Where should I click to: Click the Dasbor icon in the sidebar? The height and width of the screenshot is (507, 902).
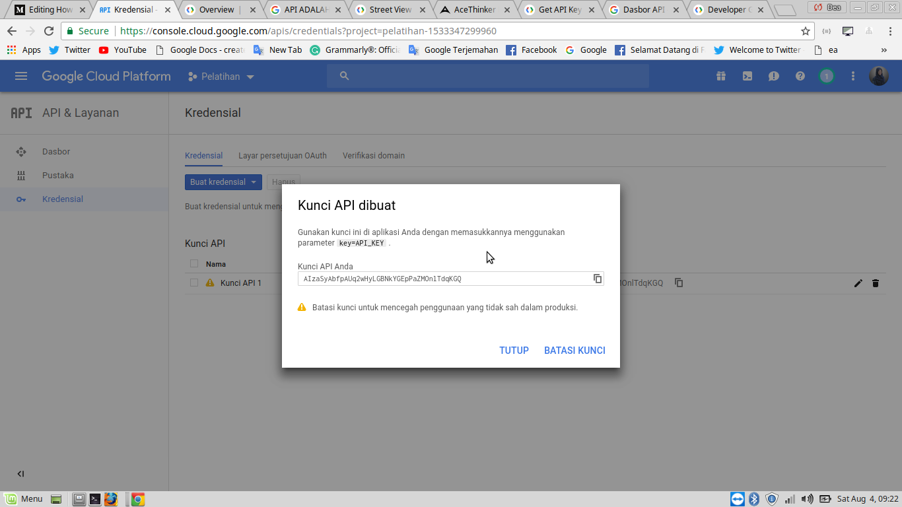[21, 151]
